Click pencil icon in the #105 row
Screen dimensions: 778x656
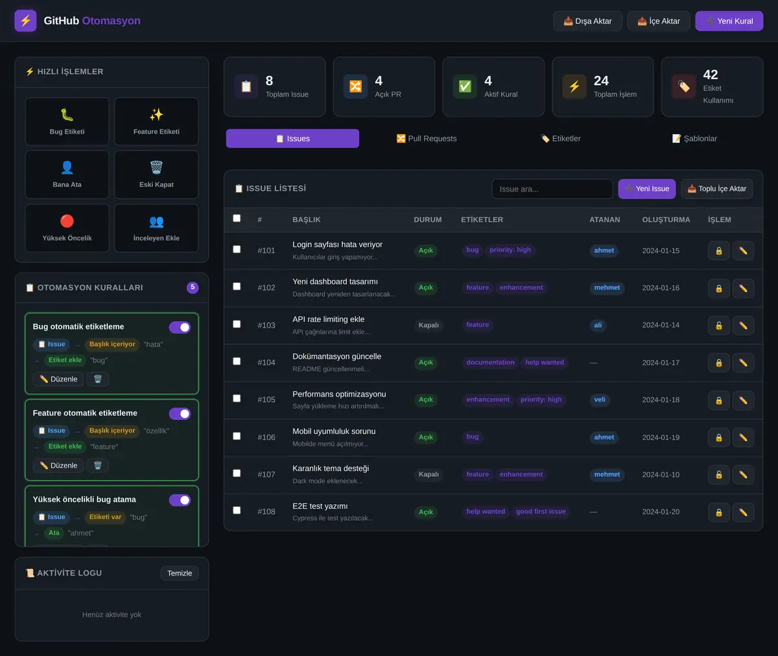pyautogui.click(x=743, y=400)
